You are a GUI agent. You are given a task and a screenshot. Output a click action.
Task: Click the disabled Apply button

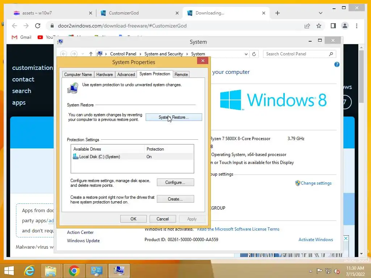click(x=192, y=219)
